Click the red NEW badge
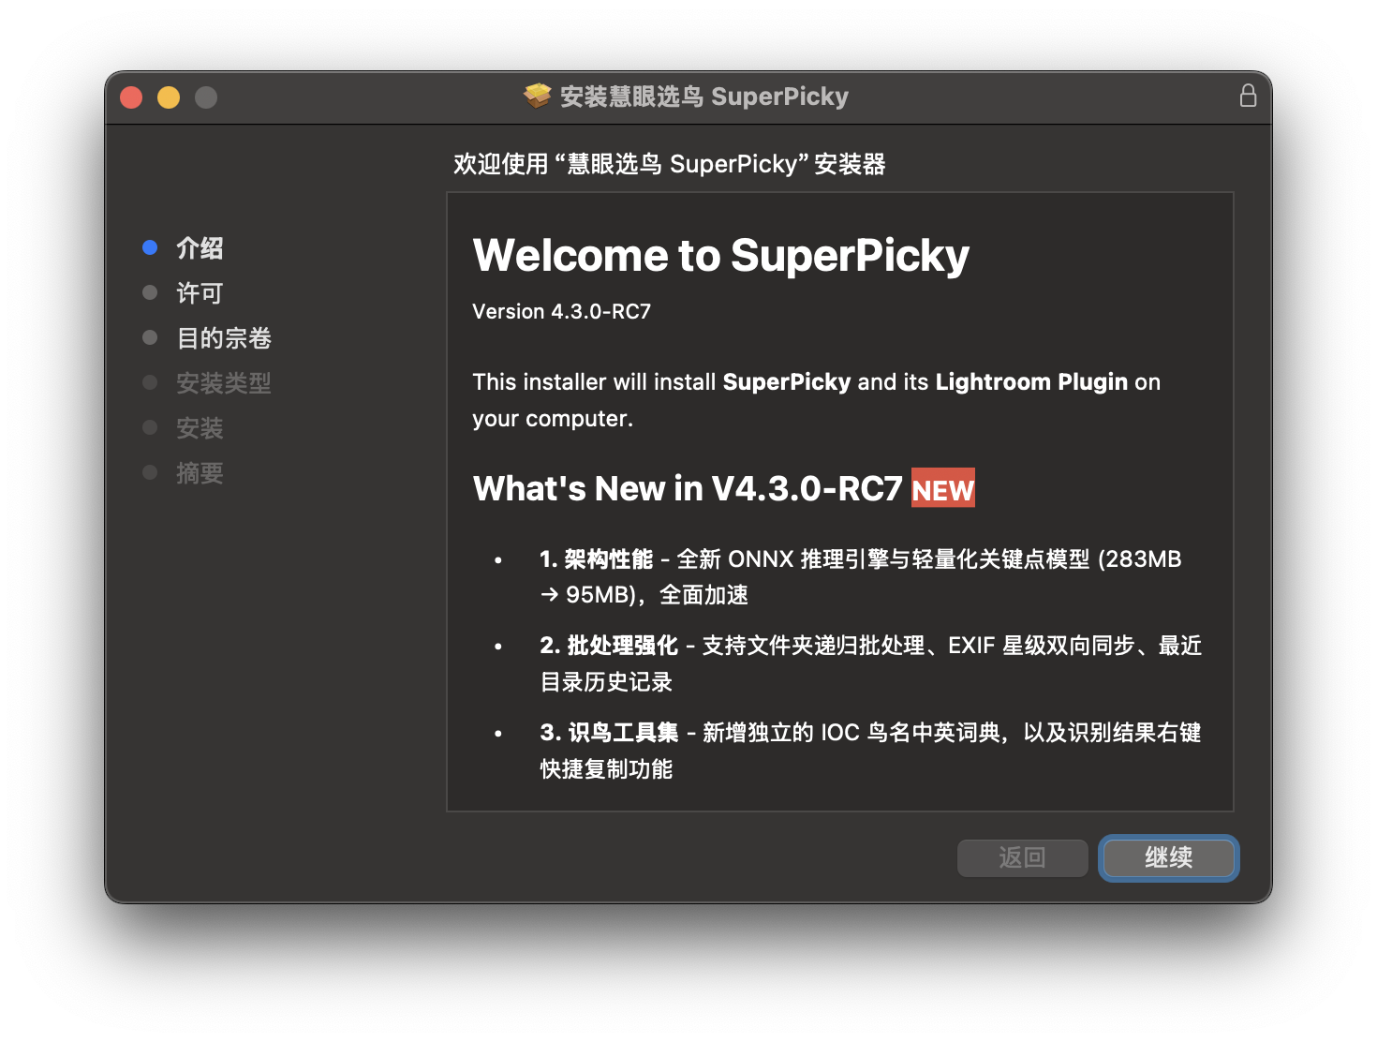1377x1042 pixels. [943, 488]
